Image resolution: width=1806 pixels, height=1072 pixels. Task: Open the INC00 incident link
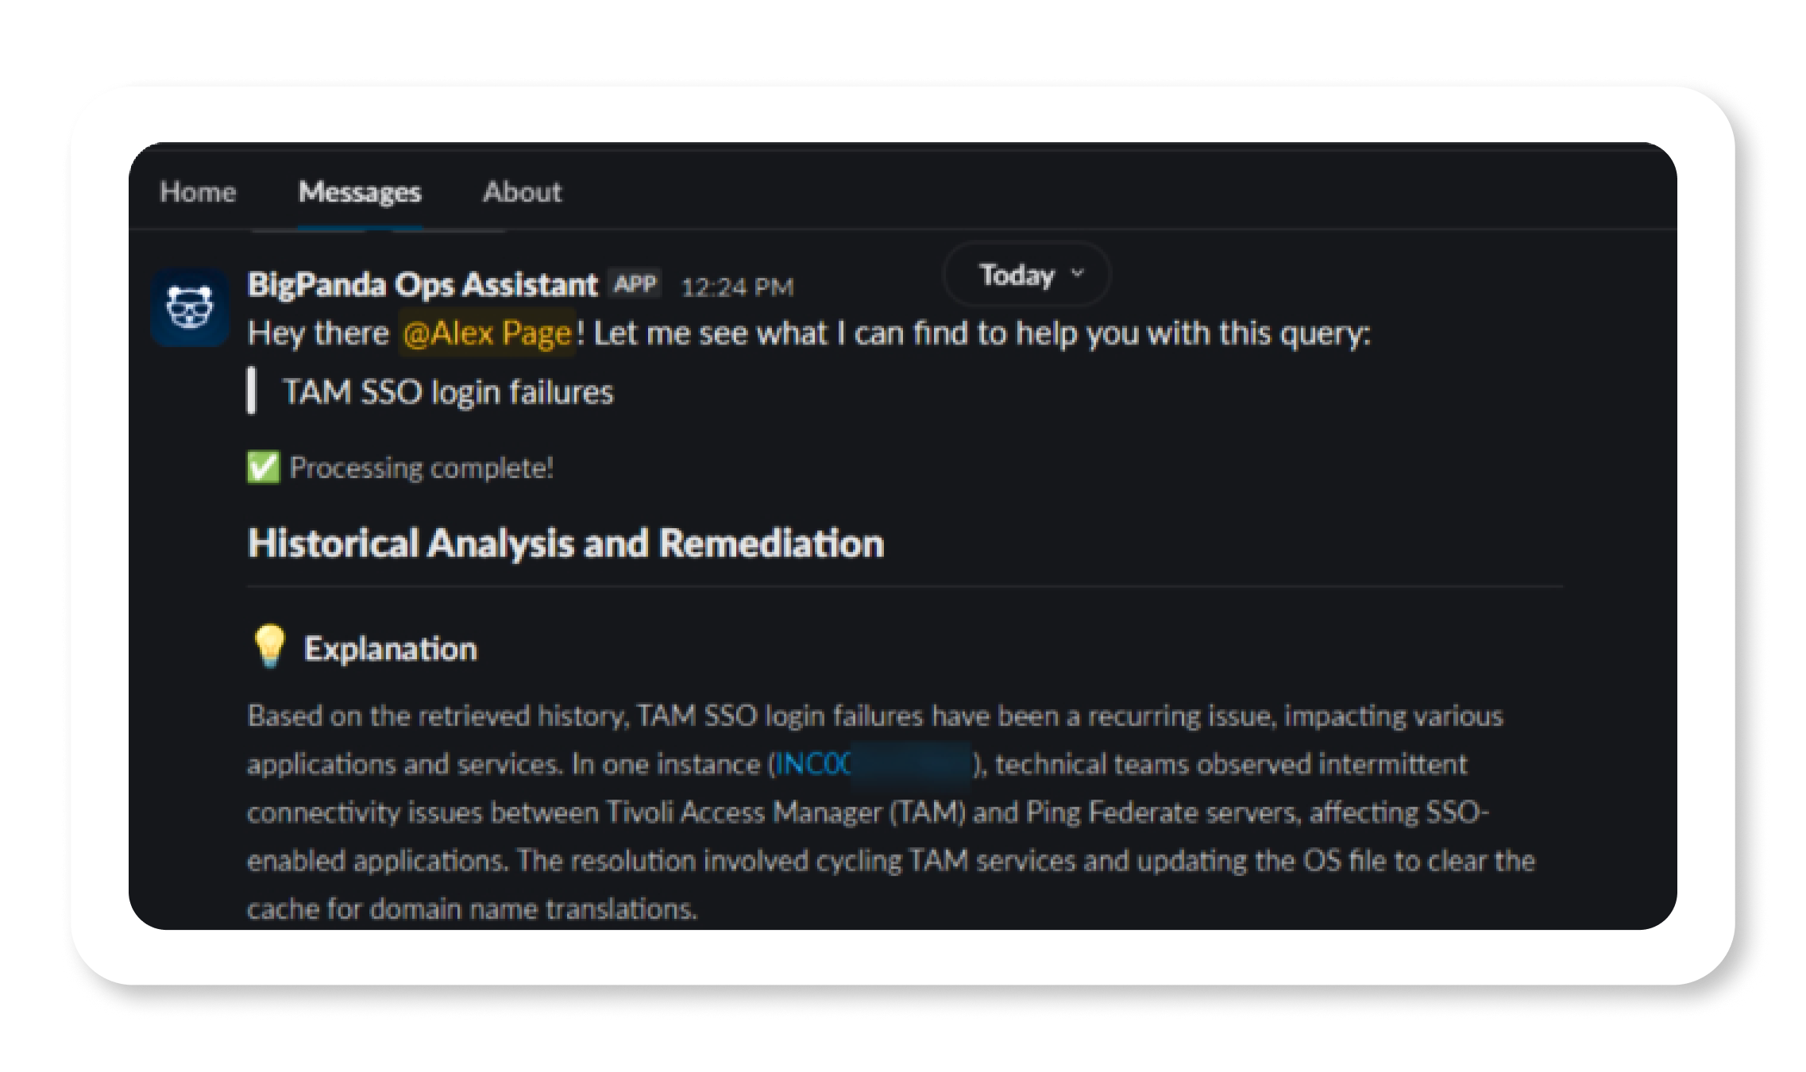point(874,764)
